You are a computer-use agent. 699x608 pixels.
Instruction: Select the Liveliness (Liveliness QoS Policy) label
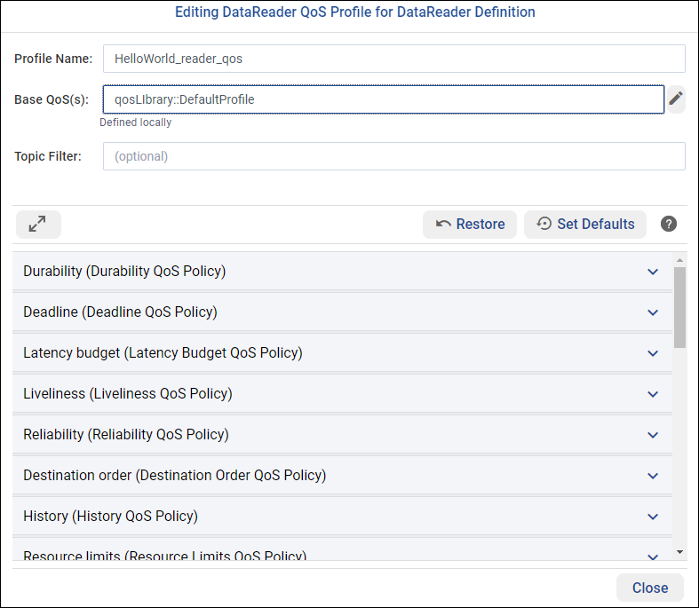click(x=128, y=394)
